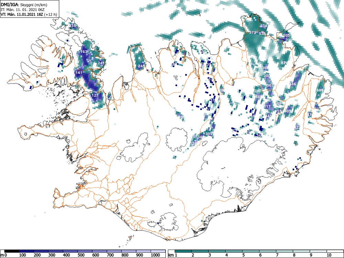Viewport: 344px width, 258px height.
Task: Select the 1–2 km dark teal swatch
Action: tap(183, 251)
